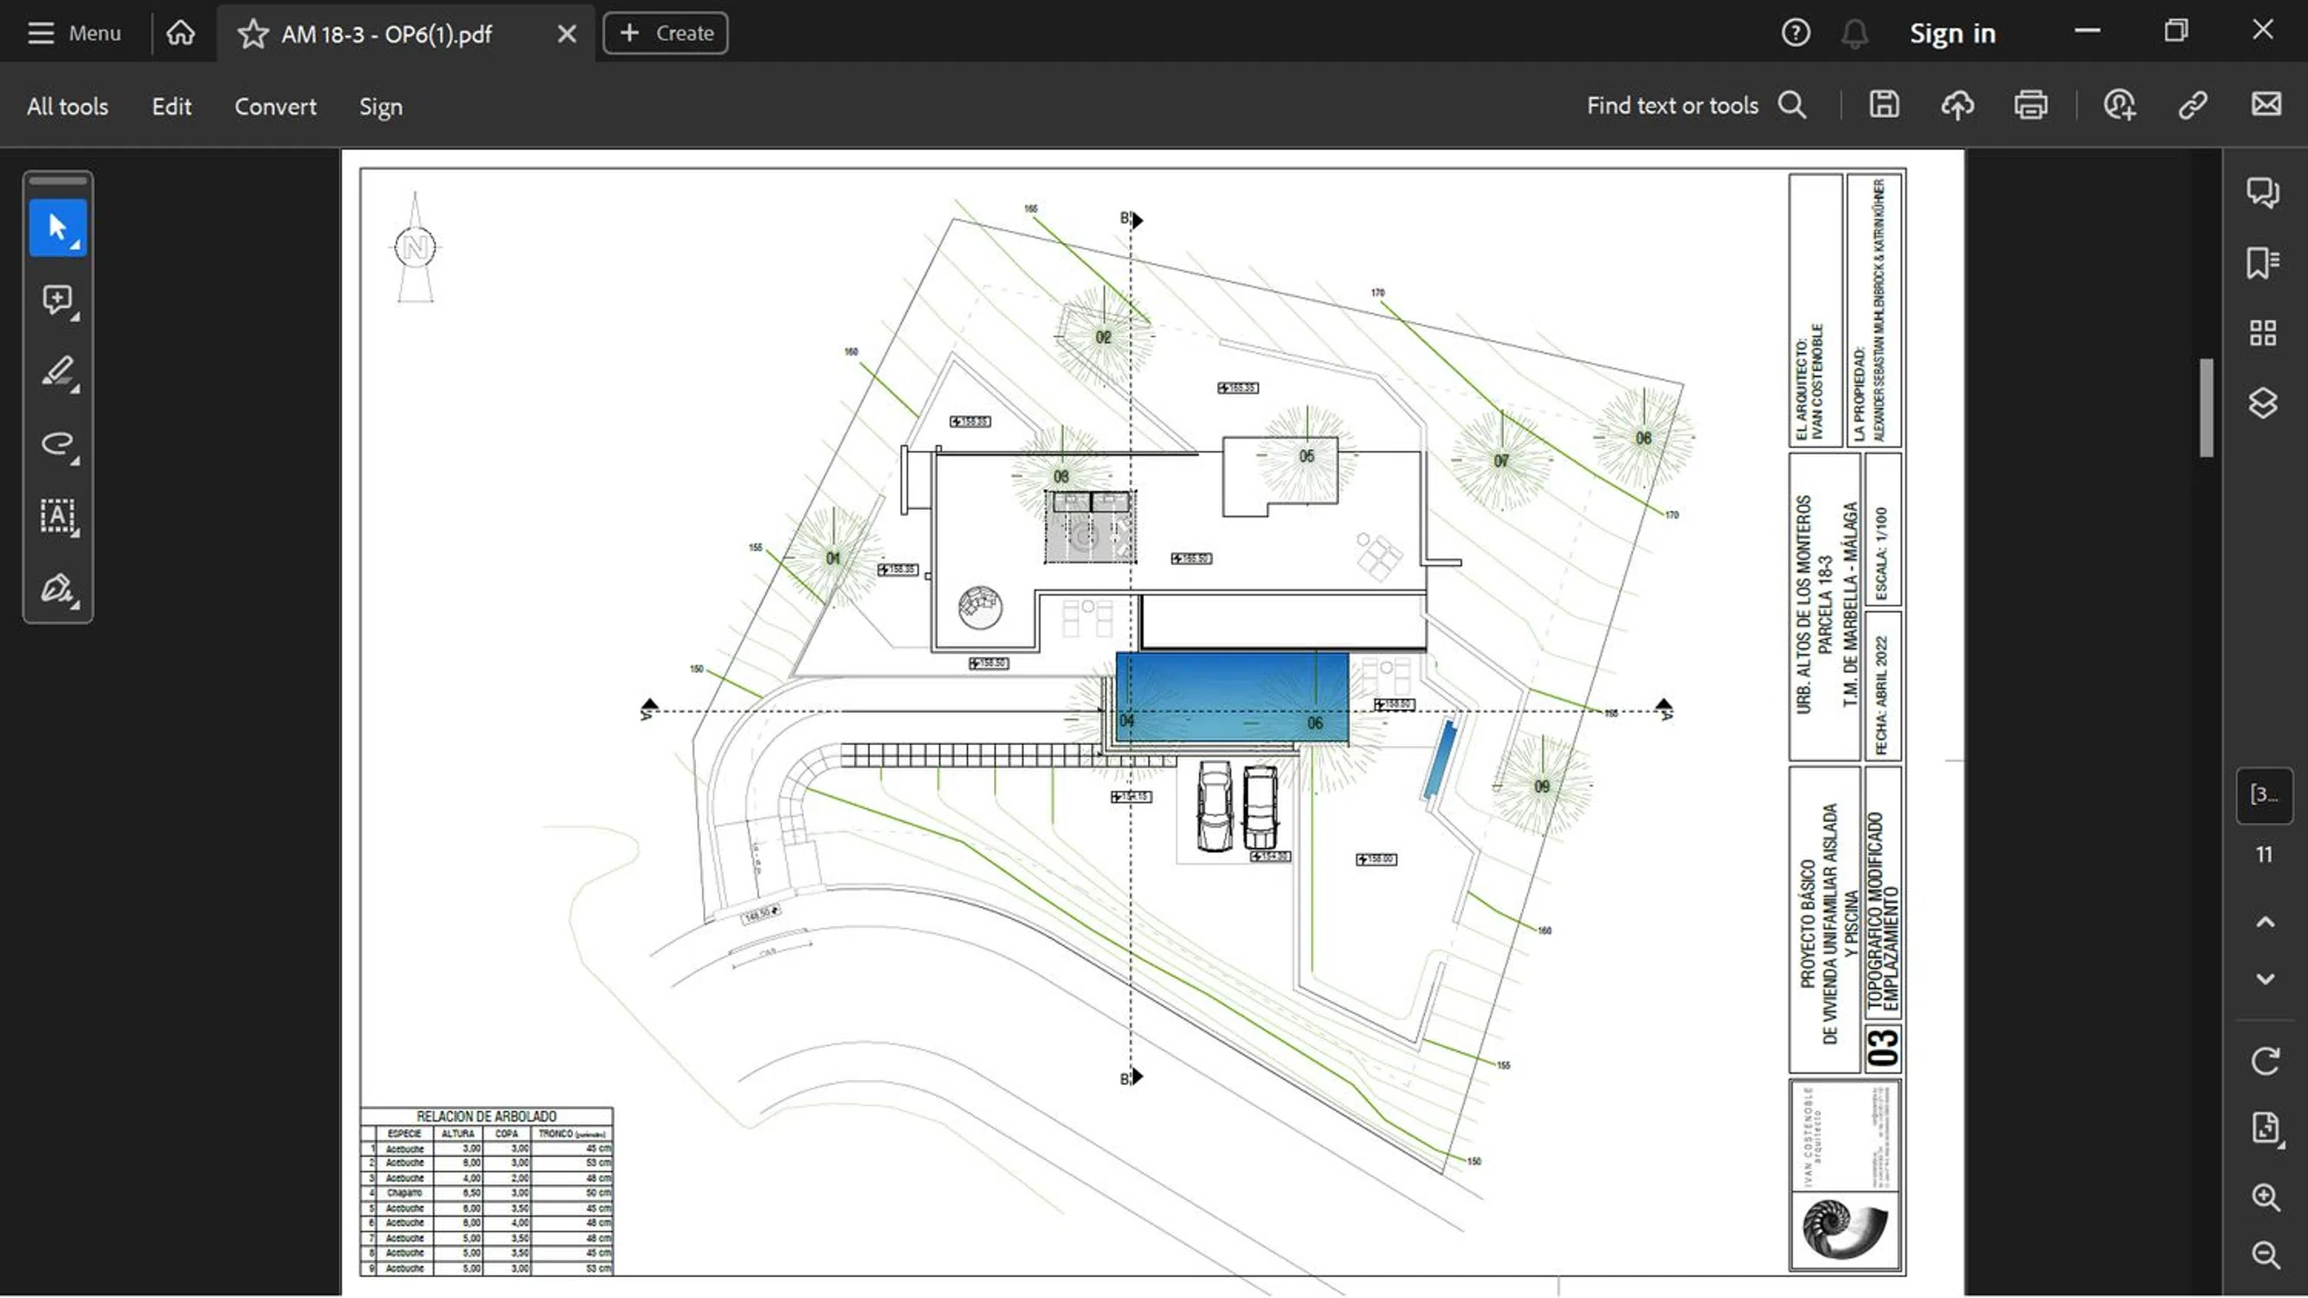2308x1298 pixels.
Task: Open the bookmarks panel
Action: [x=2263, y=262]
